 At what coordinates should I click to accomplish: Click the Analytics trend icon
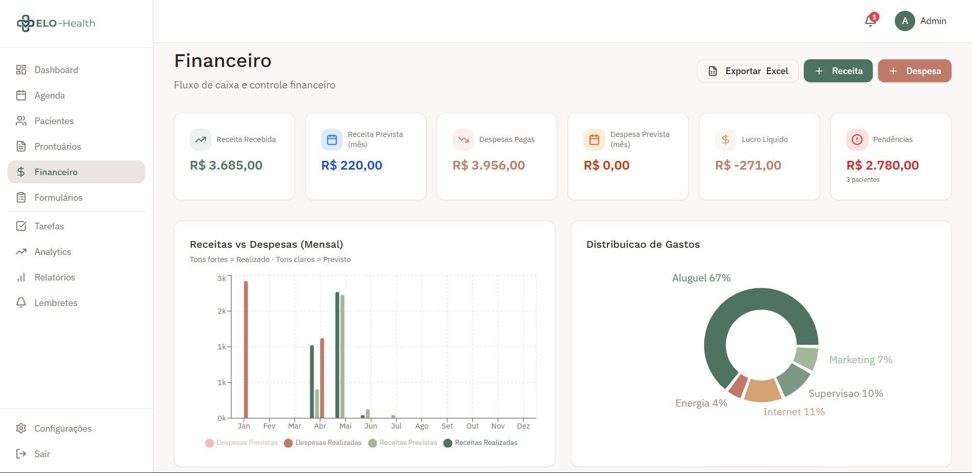pyautogui.click(x=21, y=252)
